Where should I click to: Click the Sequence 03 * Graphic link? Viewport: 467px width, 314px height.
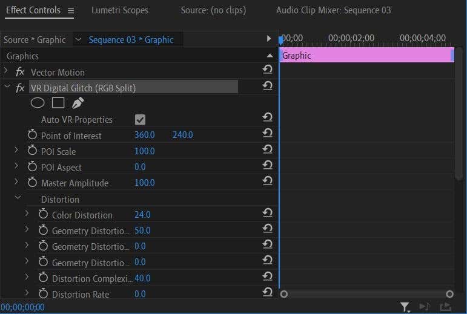coord(131,39)
